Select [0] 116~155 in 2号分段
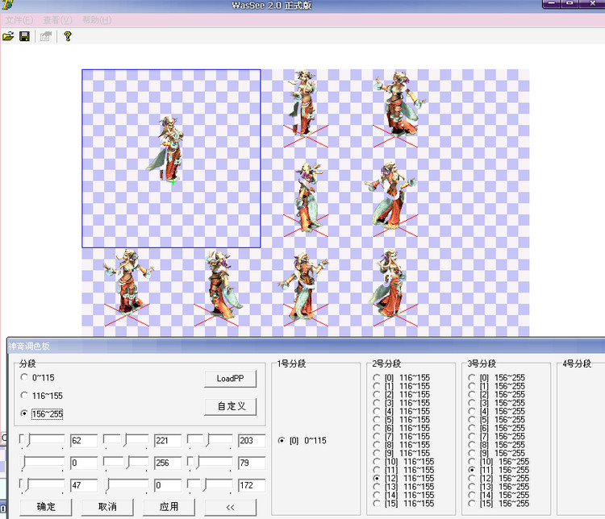Image resolution: width=605 pixels, height=519 pixels. [377, 377]
